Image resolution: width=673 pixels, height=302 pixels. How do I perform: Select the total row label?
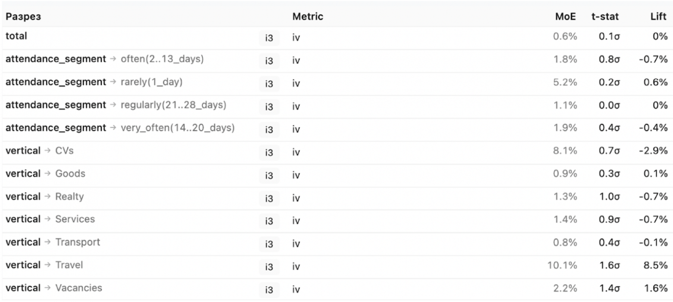[16, 36]
